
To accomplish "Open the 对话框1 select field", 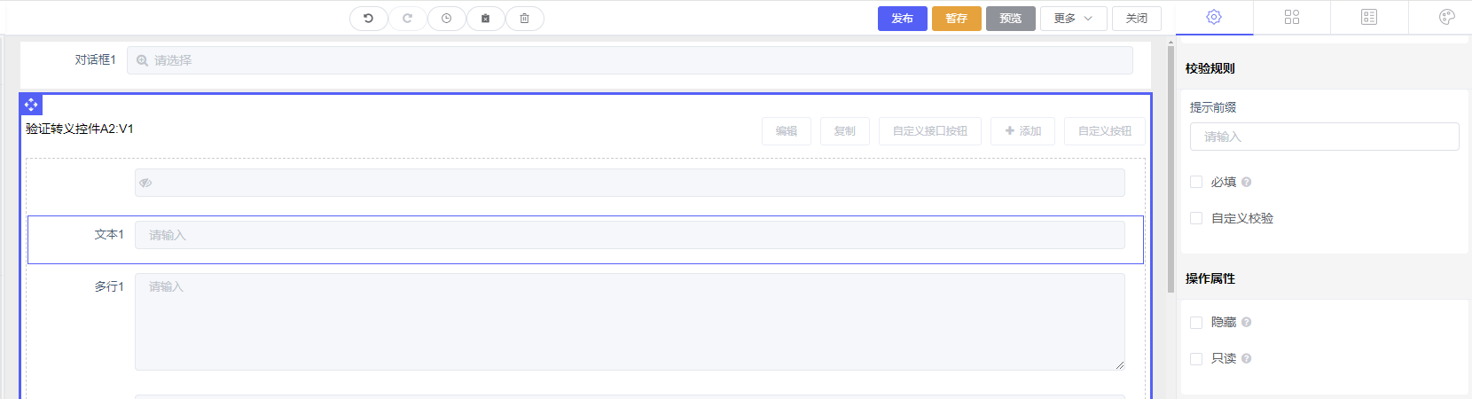I will click(630, 60).
